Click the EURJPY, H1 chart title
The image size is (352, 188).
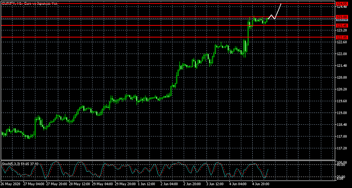point(29,3)
